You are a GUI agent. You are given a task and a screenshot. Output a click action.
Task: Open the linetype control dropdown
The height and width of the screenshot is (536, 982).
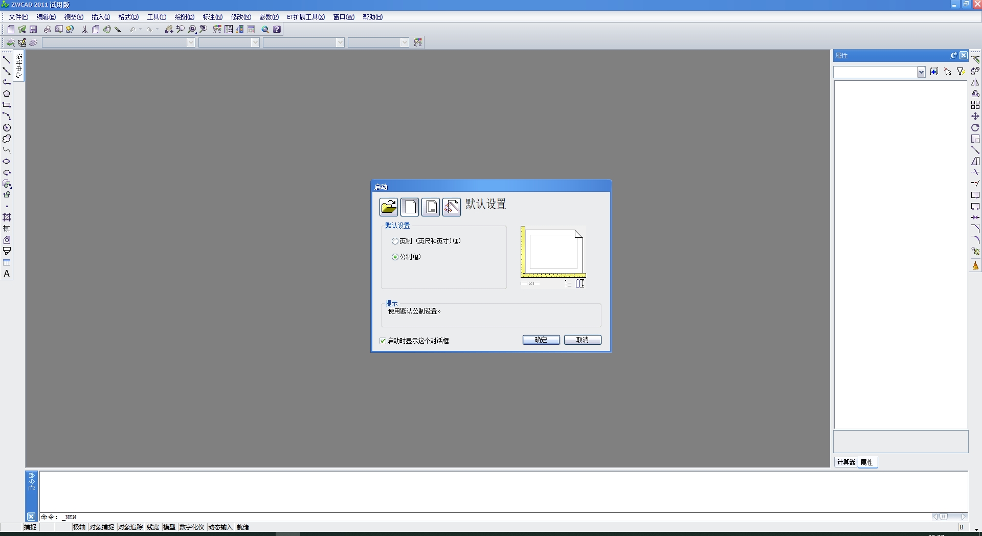[340, 42]
